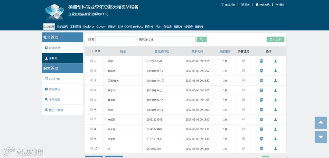Sort by the 更新时间 column header
This screenshot has height=158, width=329.
pyautogui.click(x=197, y=51)
